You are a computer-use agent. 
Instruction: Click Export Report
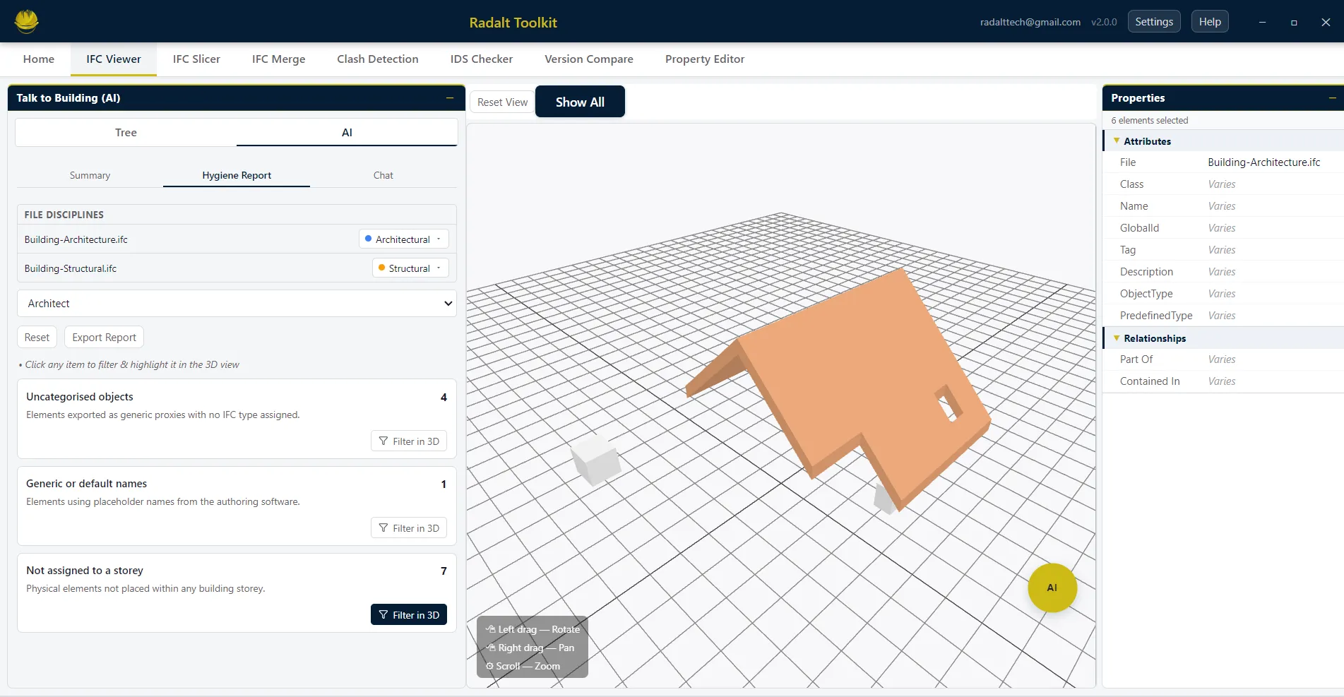coord(104,338)
